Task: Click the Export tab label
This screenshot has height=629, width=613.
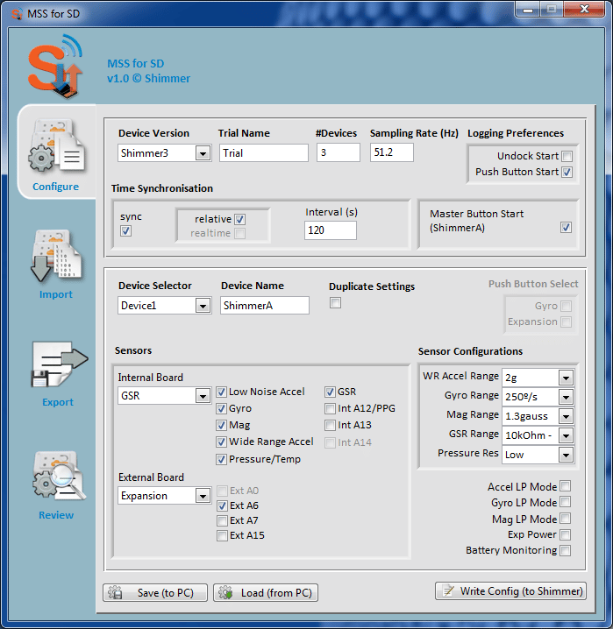Action: [58, 402]
